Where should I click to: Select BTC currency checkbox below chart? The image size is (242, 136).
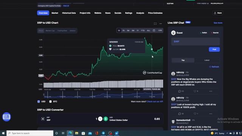[x=50, y=102]
